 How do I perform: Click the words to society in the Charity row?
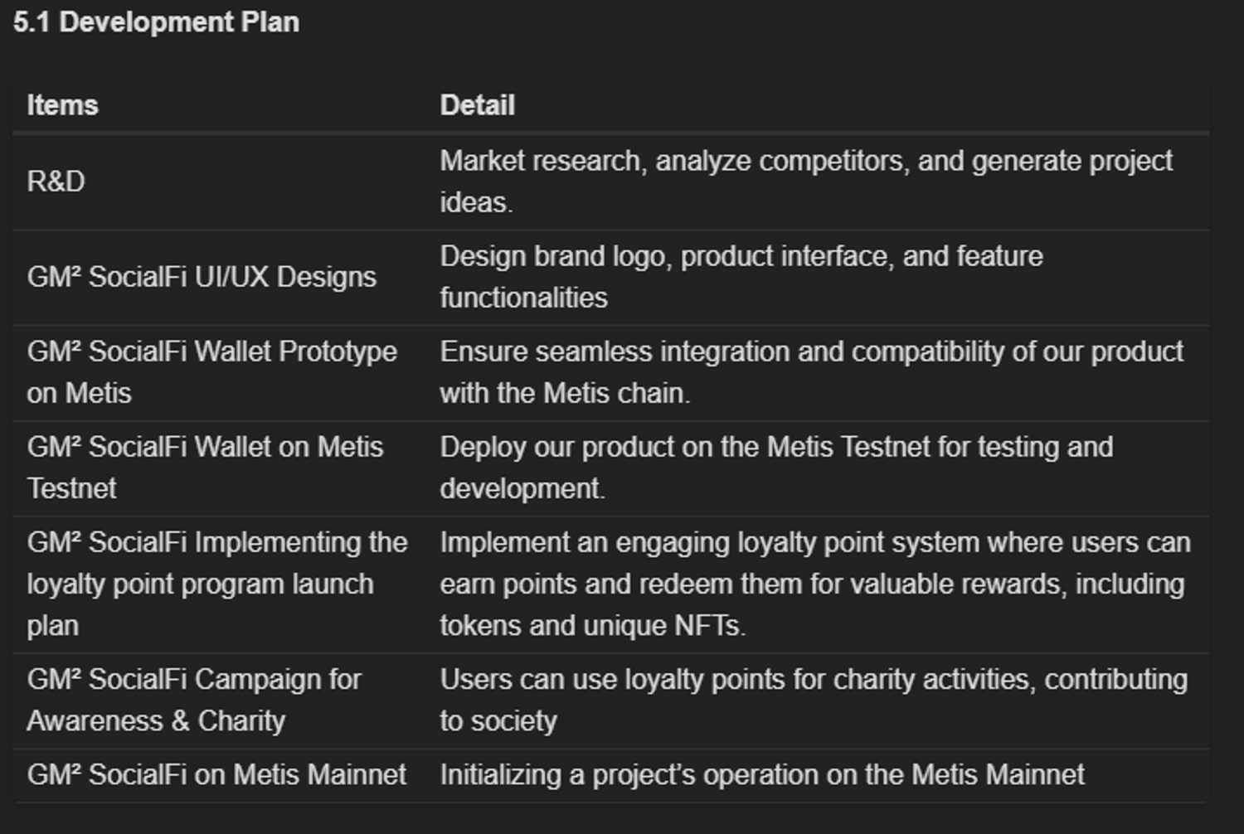498,720
